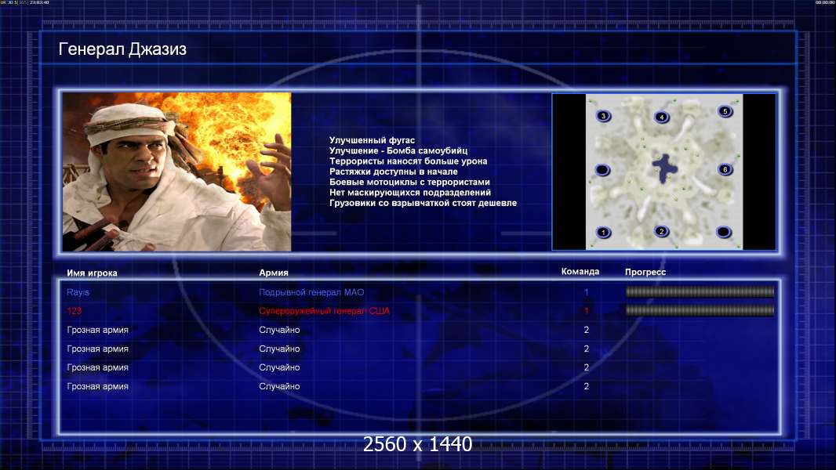Click the title 'Генерал Джазиз'
The height and width of the screenshot is (470, 836).
pos(122,49)
